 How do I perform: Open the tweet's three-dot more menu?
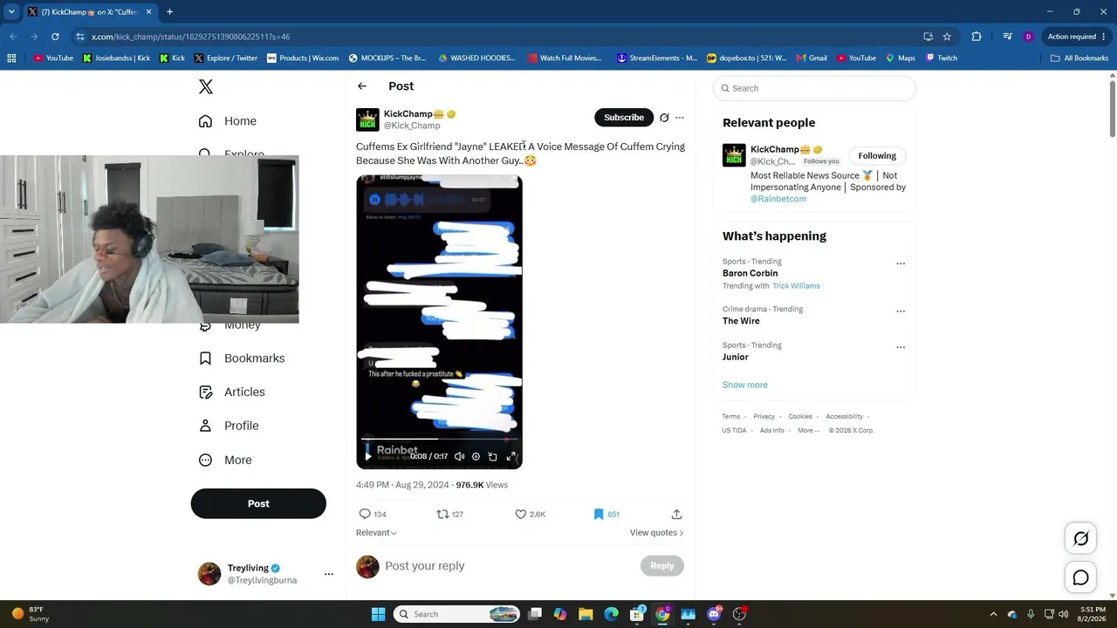tap(680, 118)
